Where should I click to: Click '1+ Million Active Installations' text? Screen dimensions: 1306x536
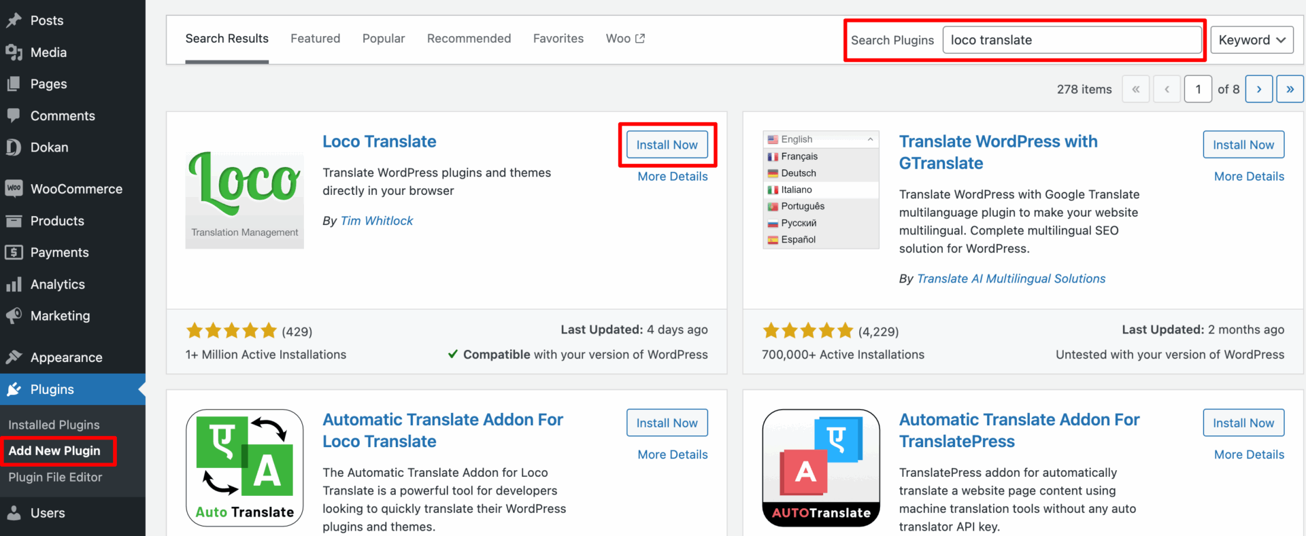tap(266, 355)
